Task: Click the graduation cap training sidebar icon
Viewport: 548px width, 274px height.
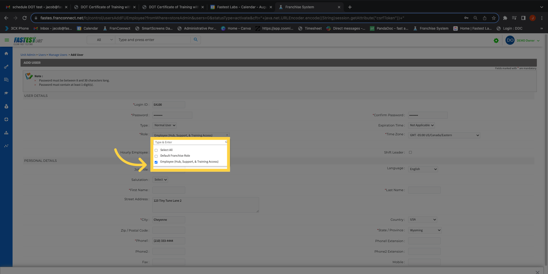Action: [x=6, y=93]
